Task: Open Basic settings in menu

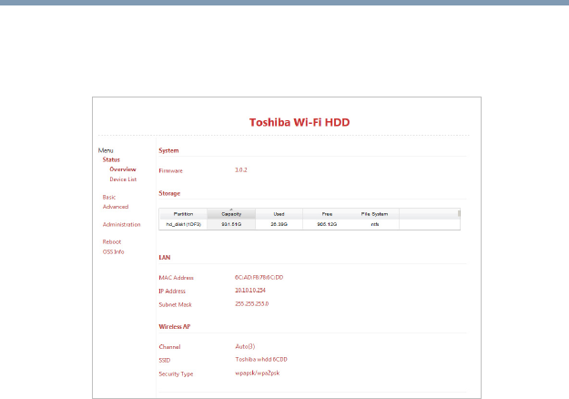Action: 109,197
